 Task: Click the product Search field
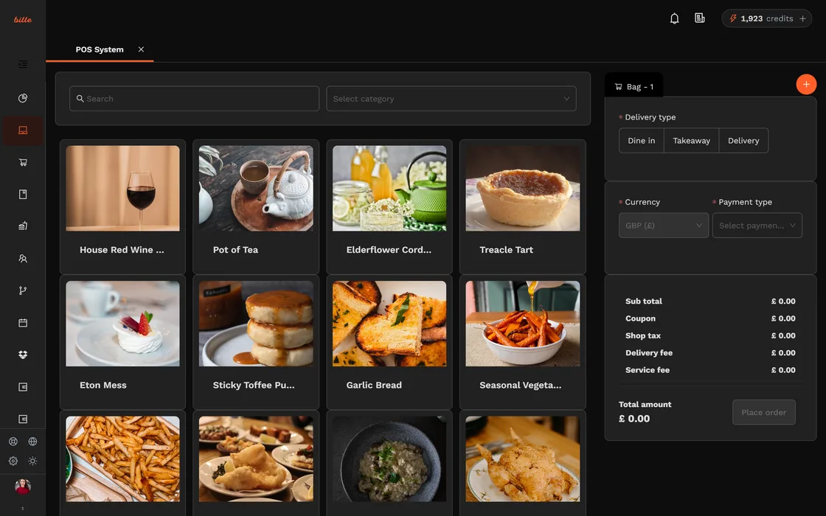click(194, 99)
